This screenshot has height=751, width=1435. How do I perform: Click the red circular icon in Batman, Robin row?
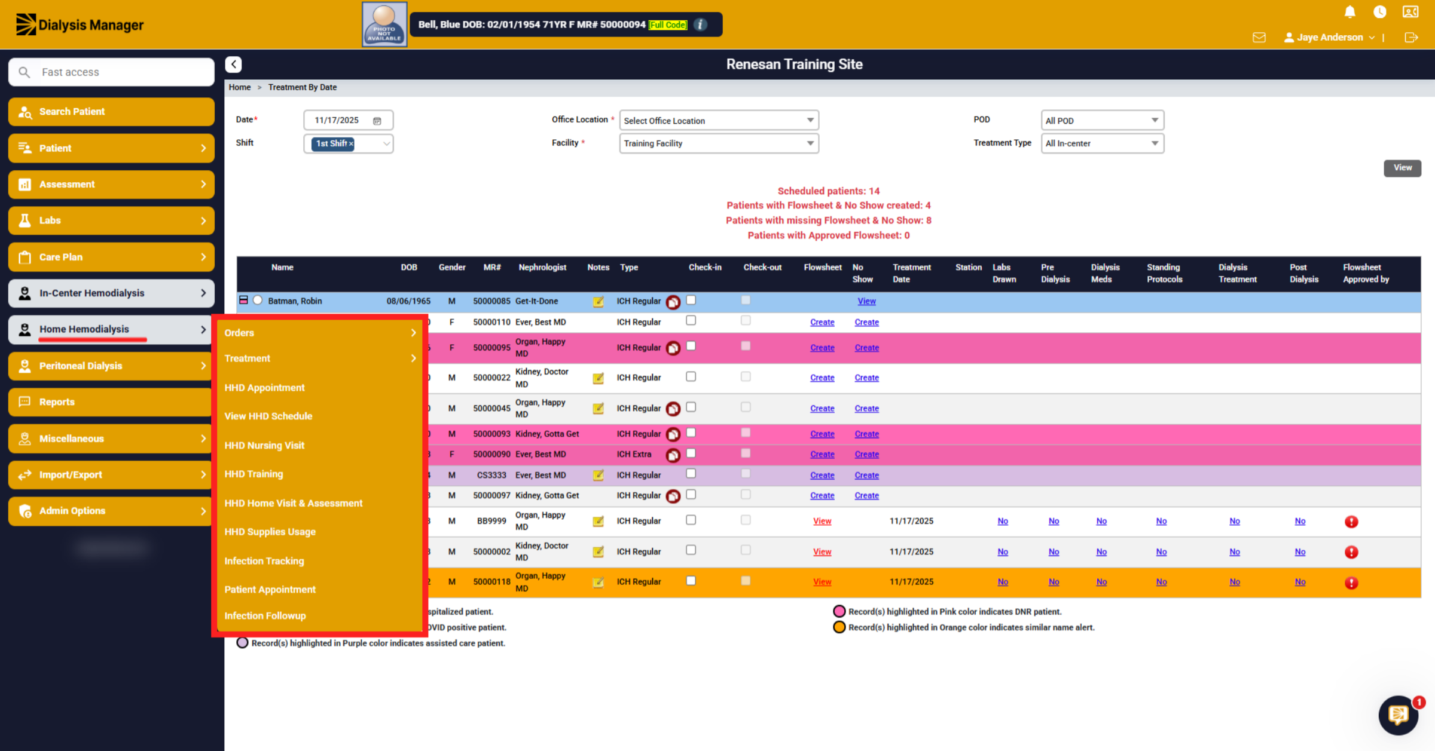pyautogui.click(x=673, y=302)
